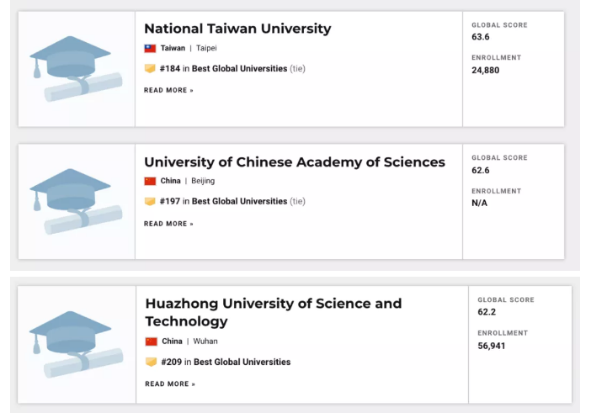Click China flag beside Wuhan

coord(152,342)
